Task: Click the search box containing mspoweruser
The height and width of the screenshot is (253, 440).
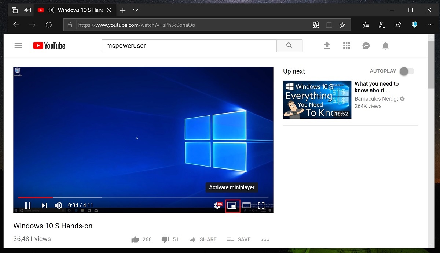Action: (x=189, y=46)
